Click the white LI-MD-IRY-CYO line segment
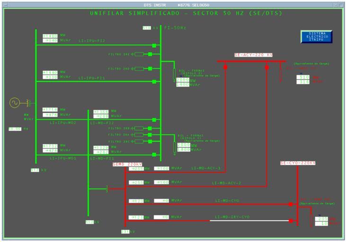 tap(249, 220)
